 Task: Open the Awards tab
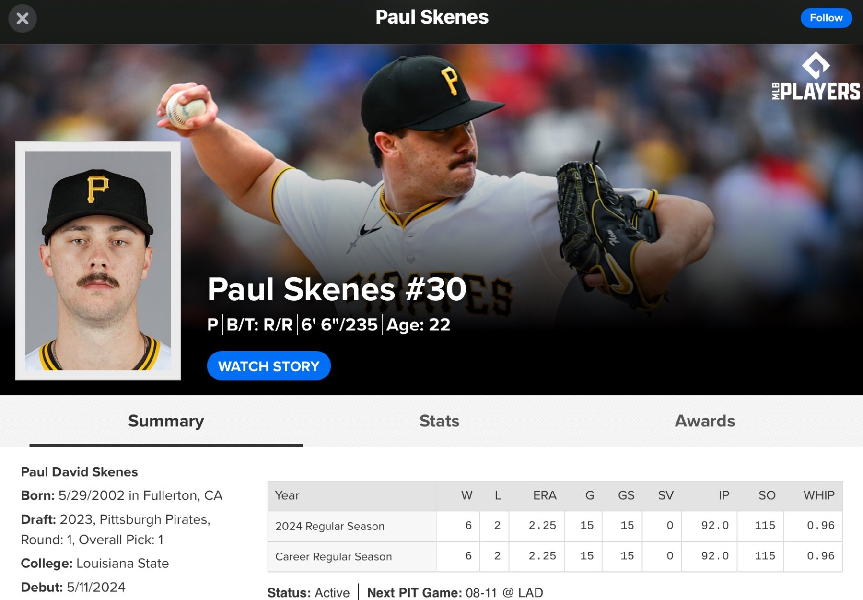click(704, 421)
